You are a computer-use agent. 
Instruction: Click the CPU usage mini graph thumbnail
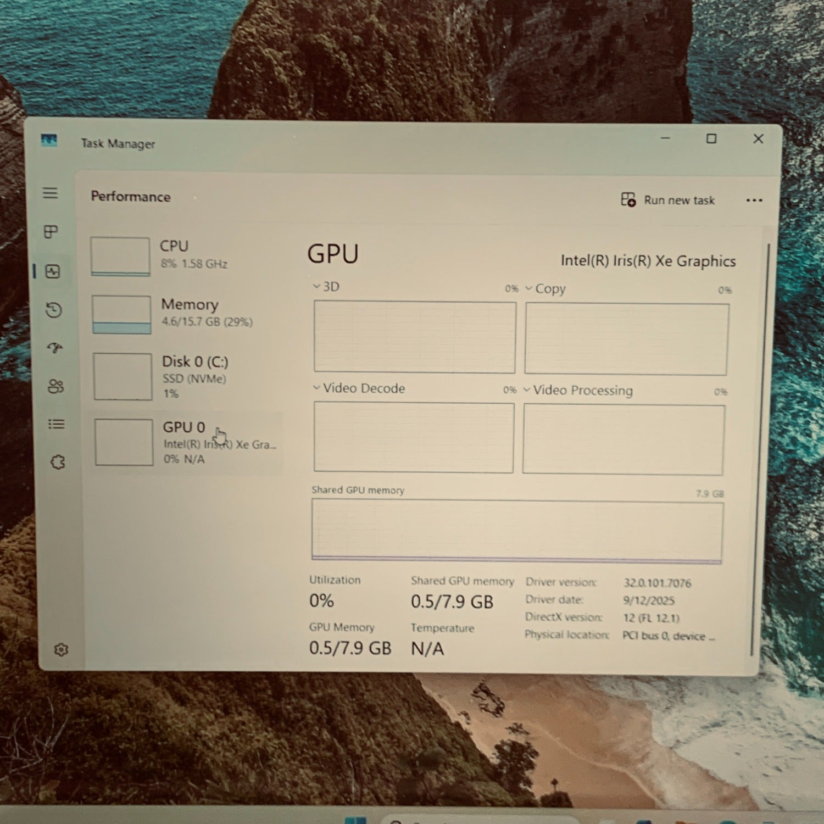click(x=120, y=257)
